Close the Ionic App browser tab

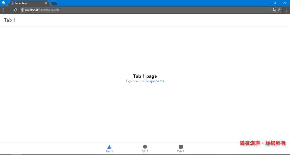point(46,3)
